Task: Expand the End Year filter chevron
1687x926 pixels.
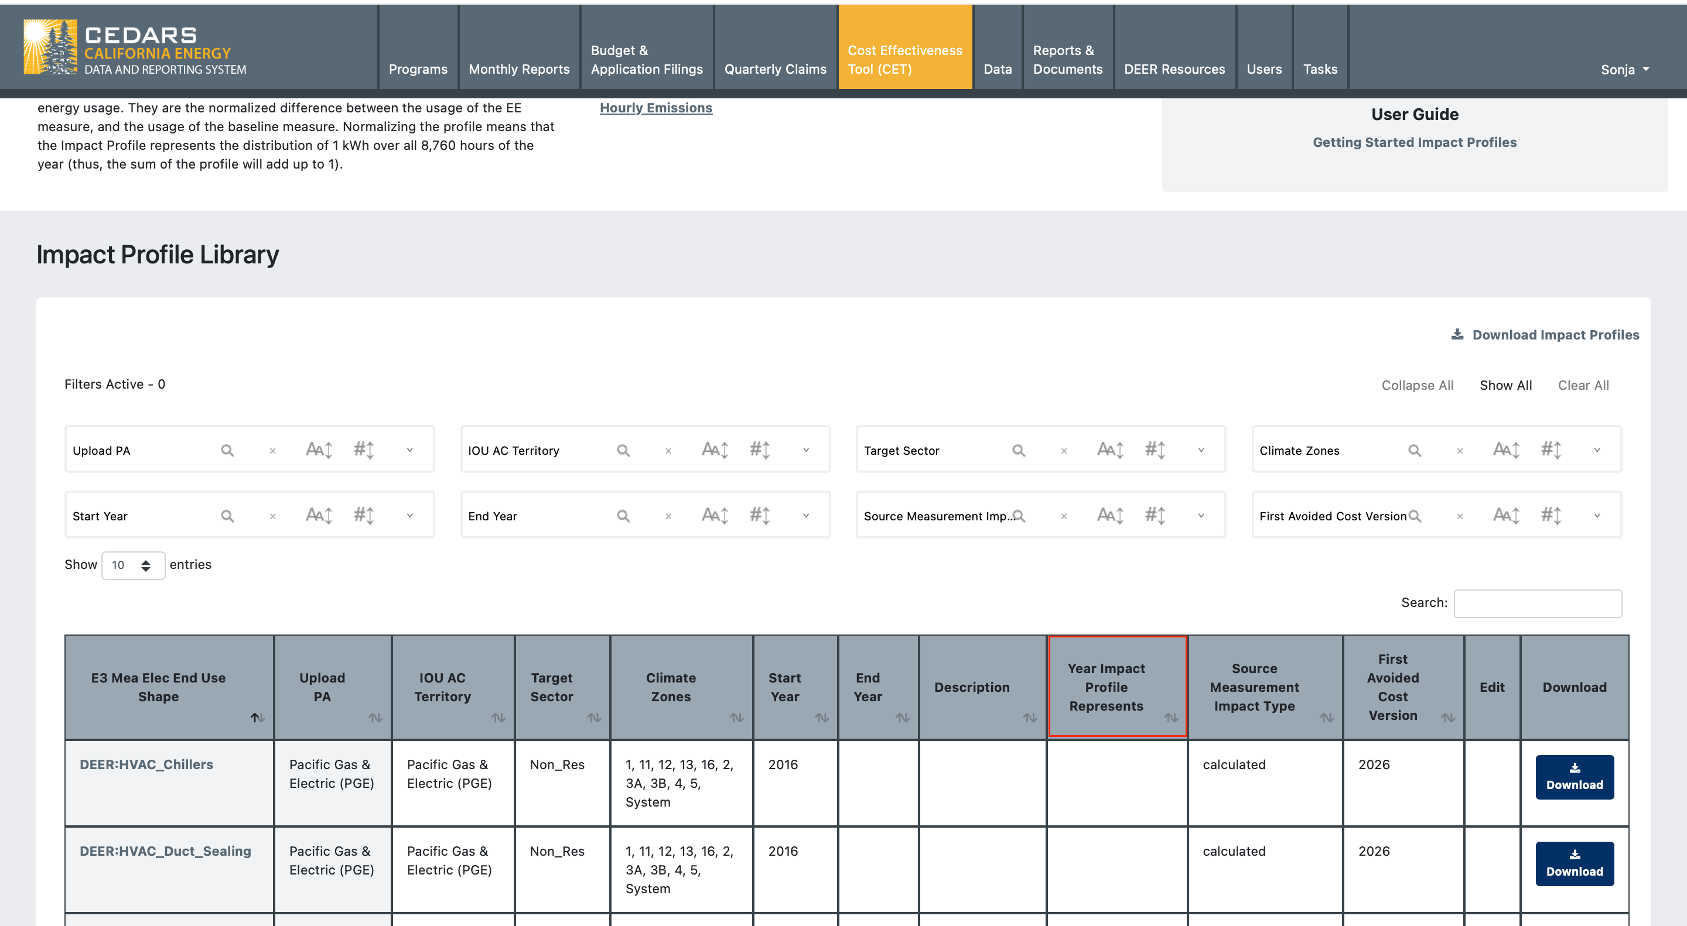Action: [x=806, y=516]
